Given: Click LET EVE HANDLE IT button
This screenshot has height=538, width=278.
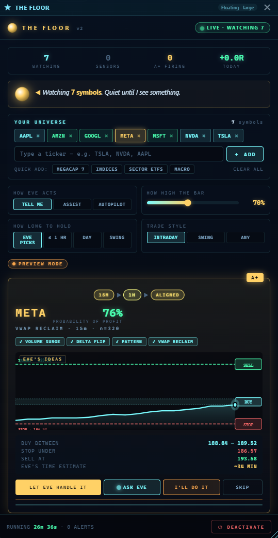Looking at the screenshot, I should [58, 487].
